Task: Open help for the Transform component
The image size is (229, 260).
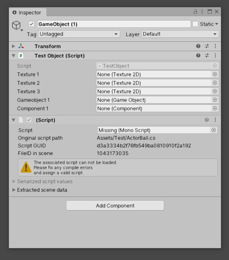Action: point(198,46)
